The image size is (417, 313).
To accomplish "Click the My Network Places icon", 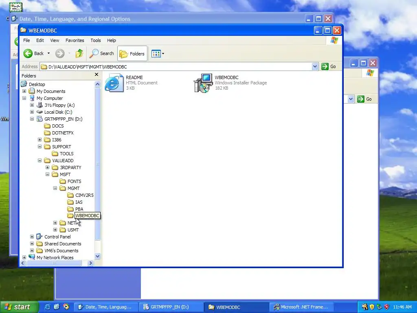I will click(x=32, y=257).
